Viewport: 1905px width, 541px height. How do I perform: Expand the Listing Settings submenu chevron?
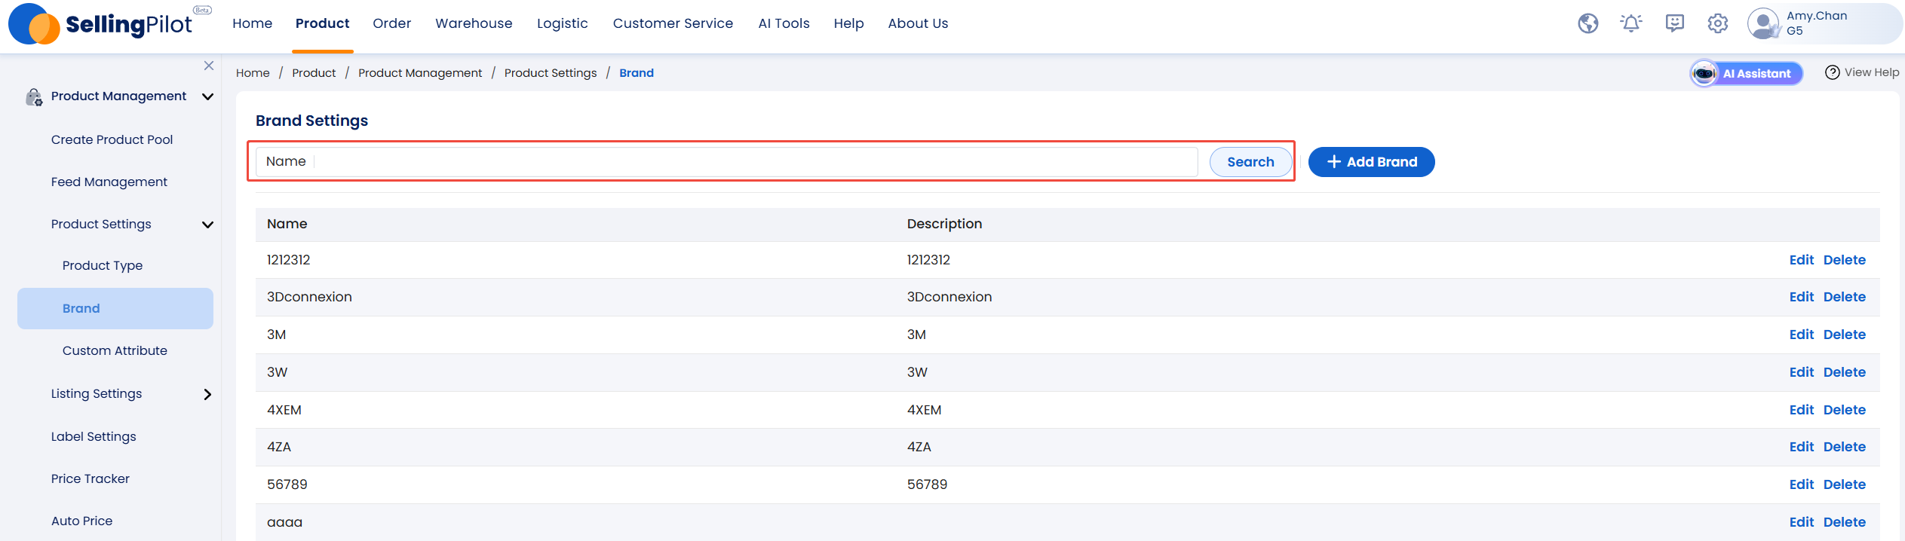pos(208,394)
